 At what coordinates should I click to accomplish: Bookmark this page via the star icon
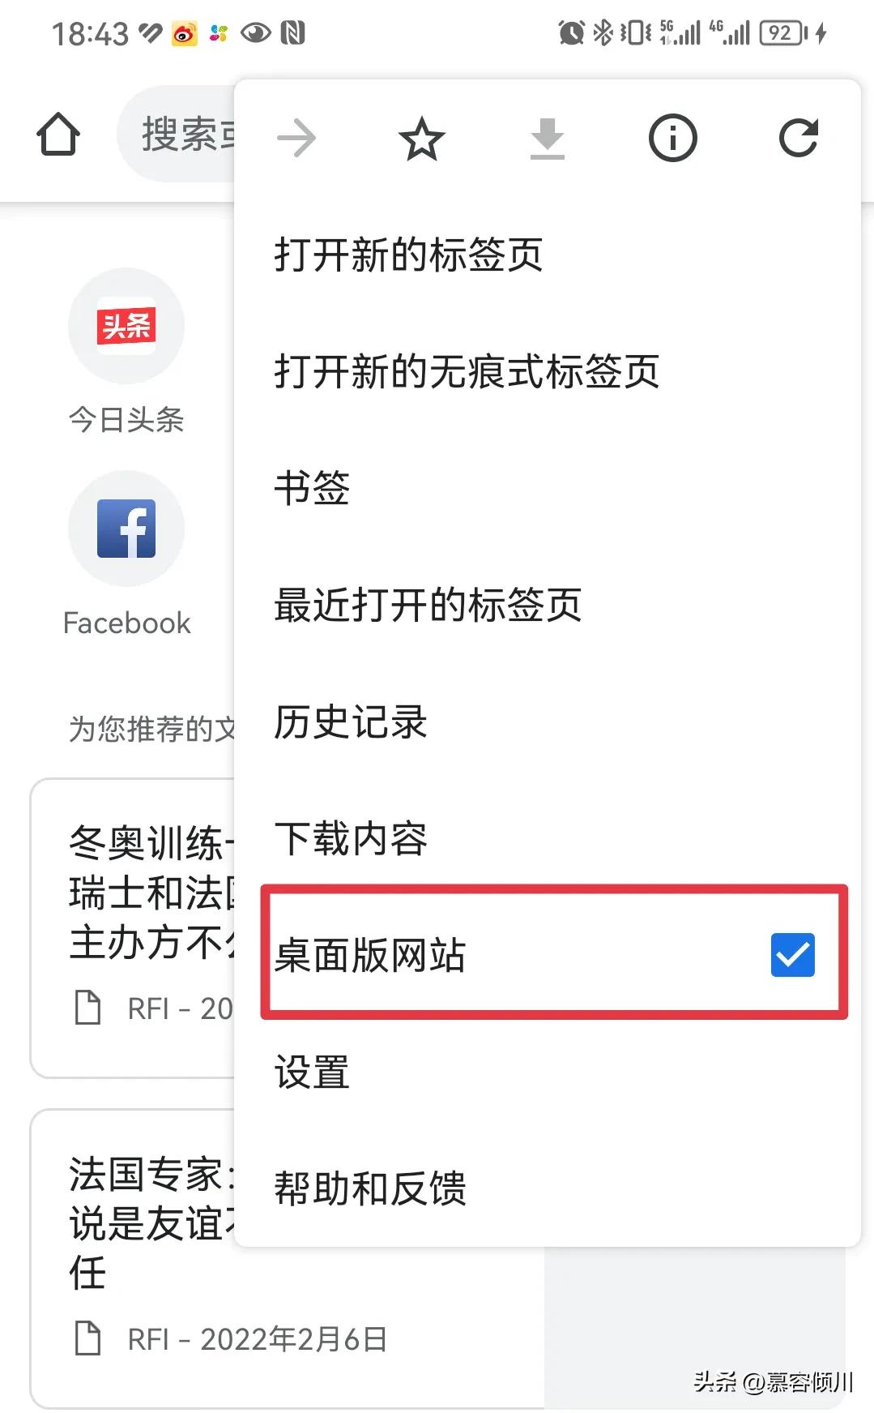tap(421, 138)
